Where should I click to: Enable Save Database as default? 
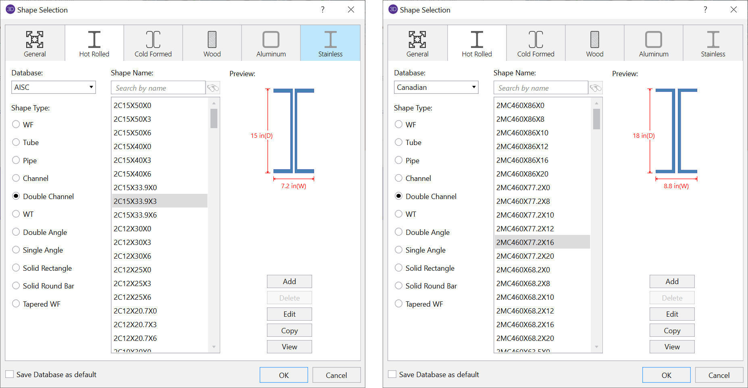[x=8, y=374]
